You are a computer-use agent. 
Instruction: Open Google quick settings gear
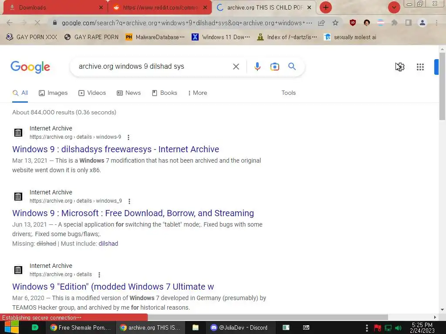[x=400, y=67]
